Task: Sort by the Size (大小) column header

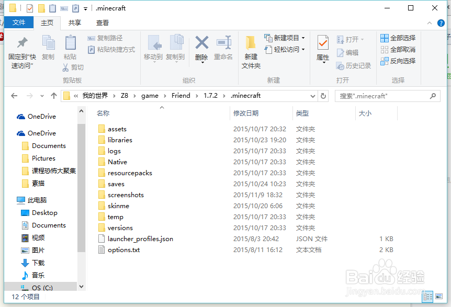Action: point(365,113)
